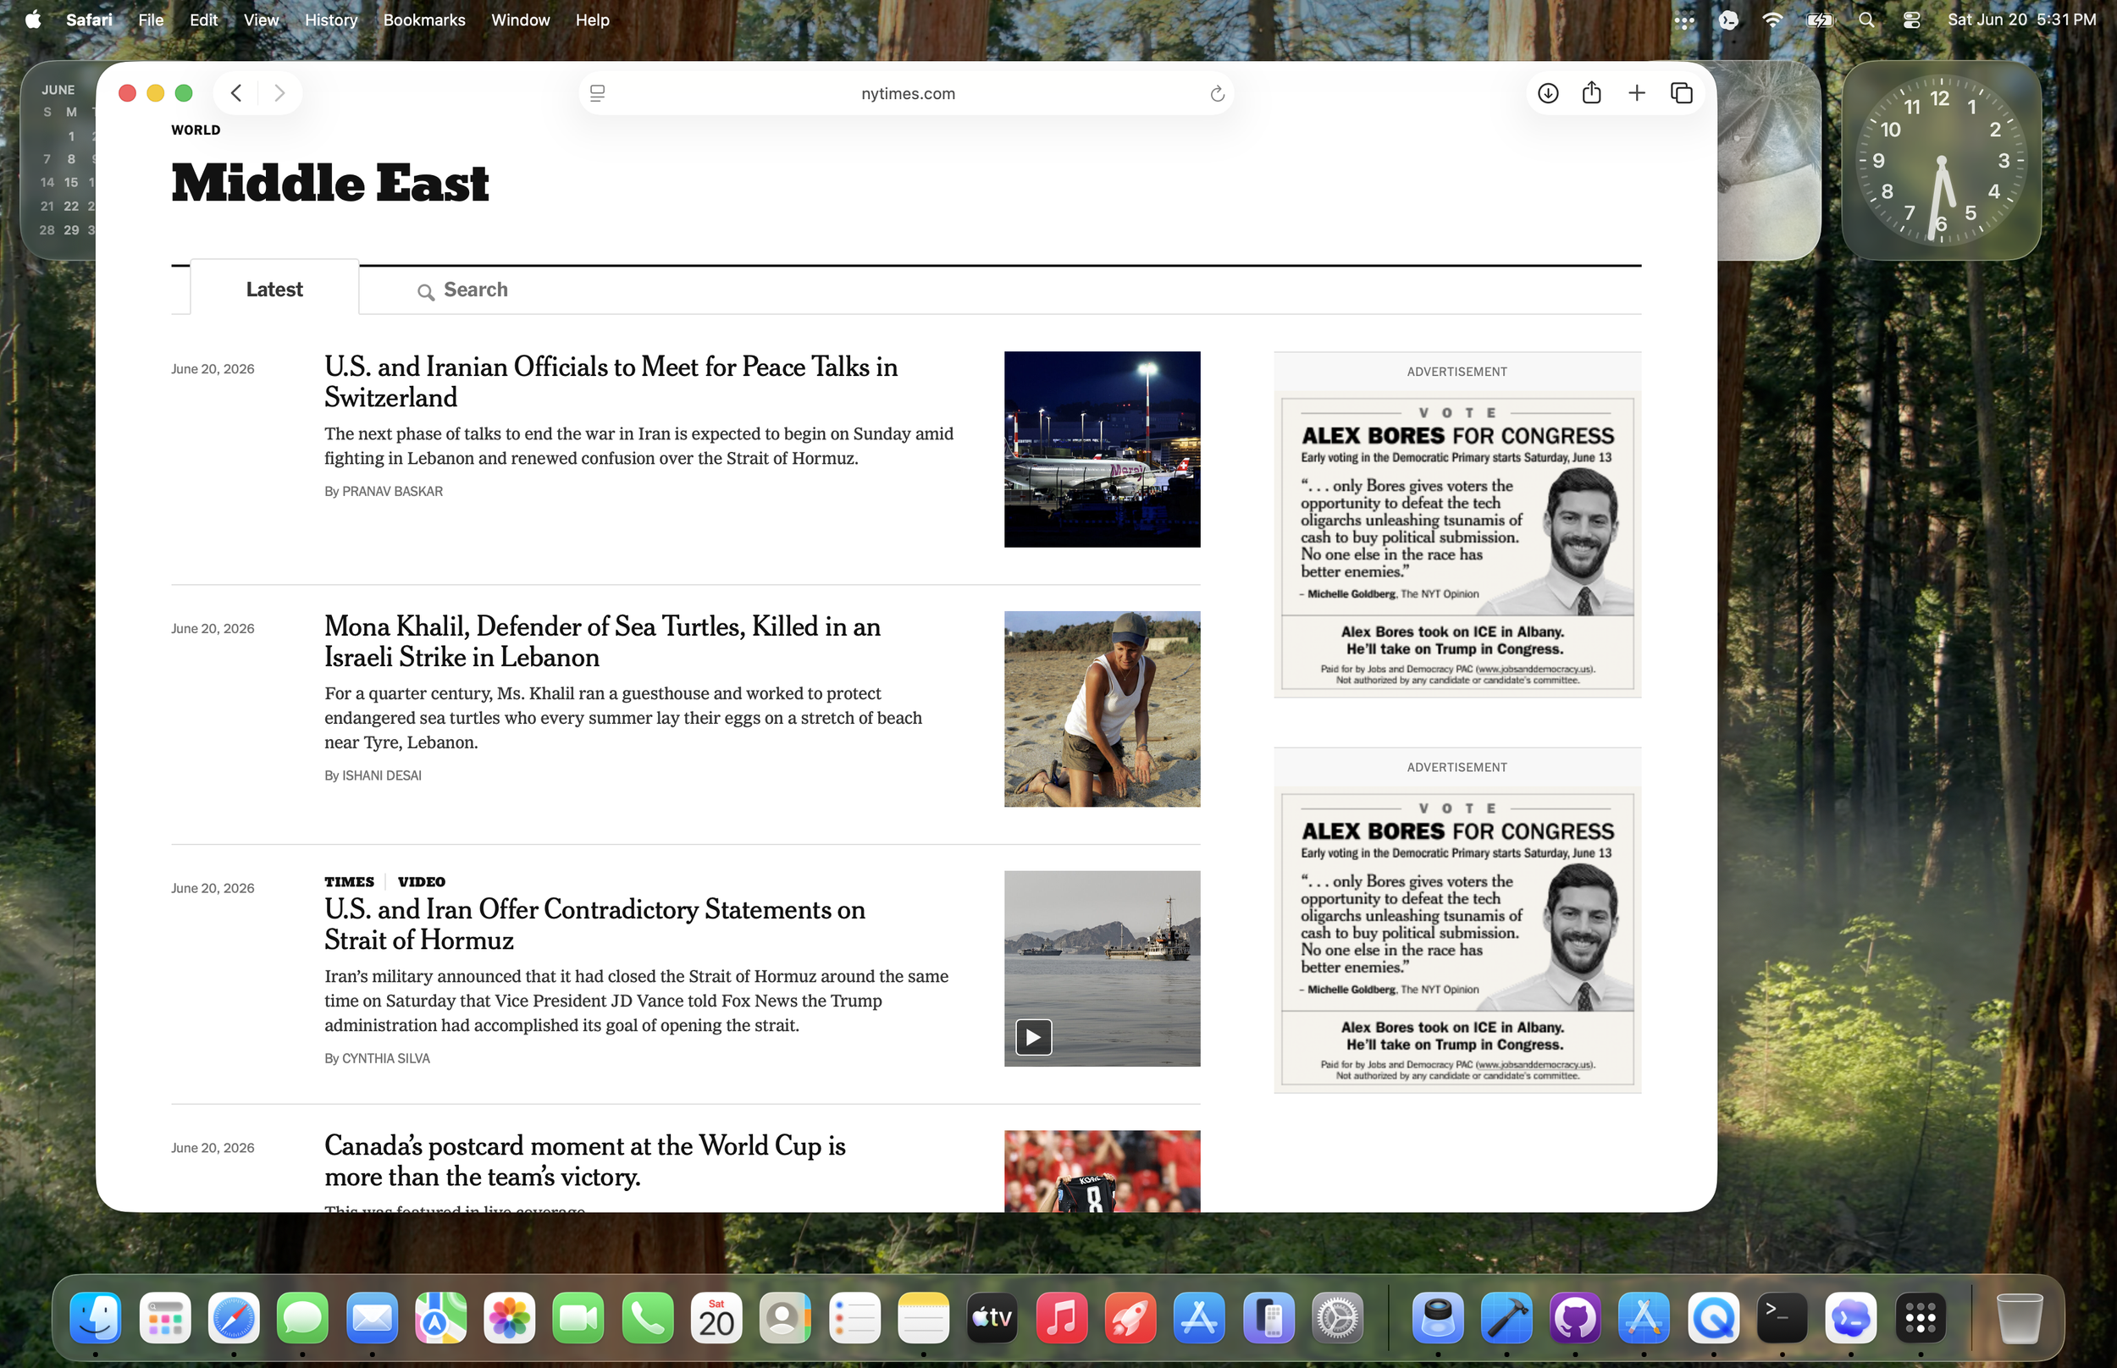Open Calendar from the Dock
Screen dimensions: 2117x1368
coord(716,1317)
